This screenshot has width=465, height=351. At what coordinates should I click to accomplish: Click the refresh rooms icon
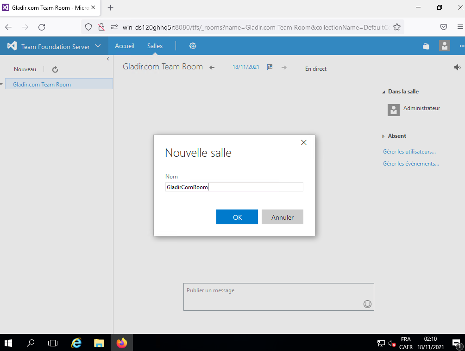pos(55,69)
